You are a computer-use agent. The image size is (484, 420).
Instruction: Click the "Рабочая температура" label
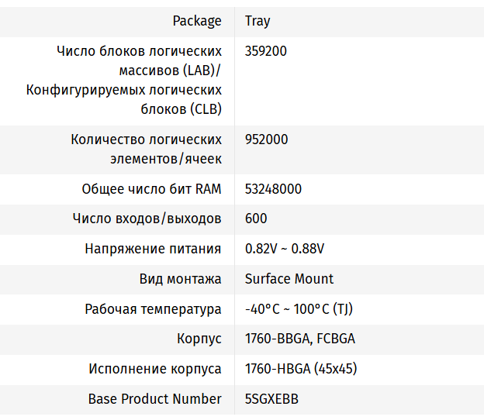[x=153, y=309]
